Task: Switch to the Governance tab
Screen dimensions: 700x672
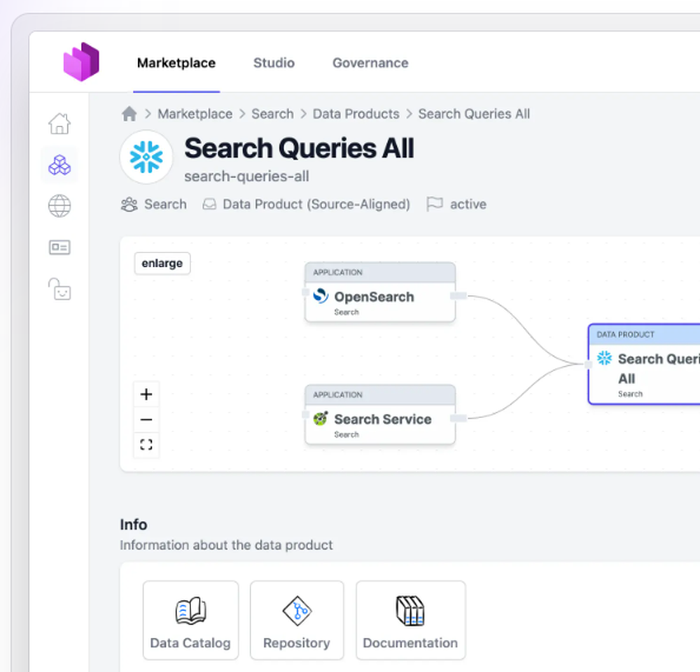Action: [x=370, y=63]
